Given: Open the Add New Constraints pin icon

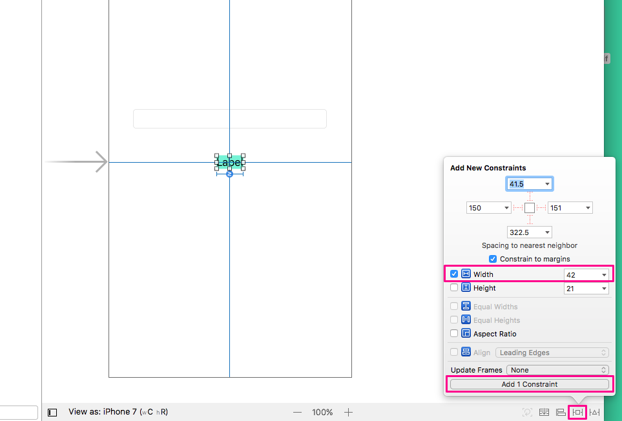Looking at the screenshot, I should tap(577, 411).
